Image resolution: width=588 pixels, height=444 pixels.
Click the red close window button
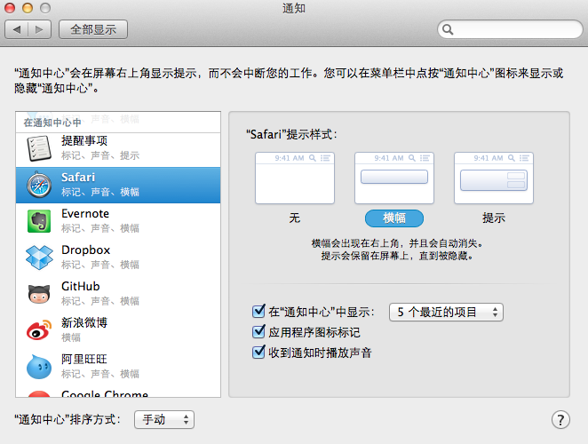click(10, 8)
